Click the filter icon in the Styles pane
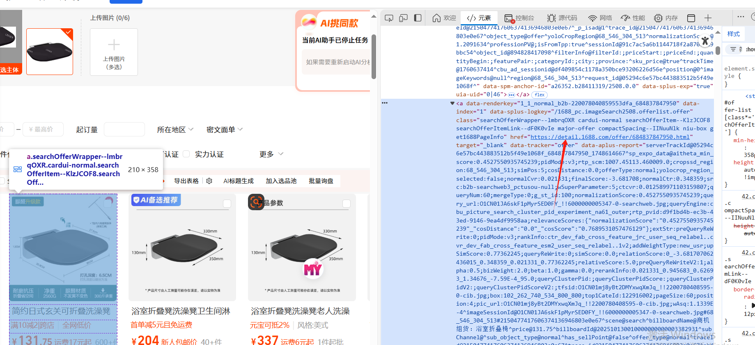Screen dimensions: 755x345 click(x=733, y=49)
